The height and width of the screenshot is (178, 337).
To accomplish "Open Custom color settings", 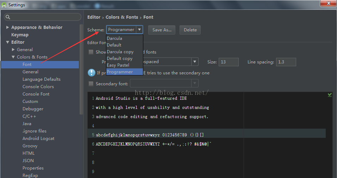I will [x=30, y=102].
